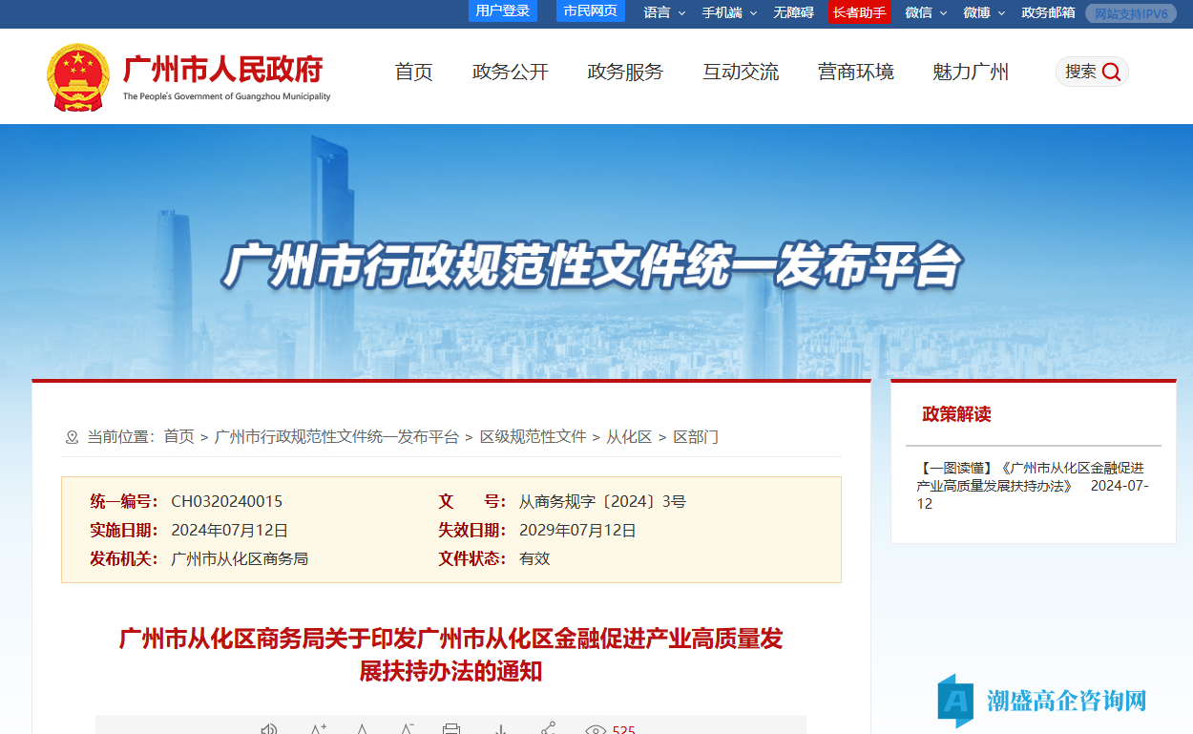Click the search magnifier icon
Image resolution: width=1193 pixels, height=734 pixels.
click(x=1110, y=72)
